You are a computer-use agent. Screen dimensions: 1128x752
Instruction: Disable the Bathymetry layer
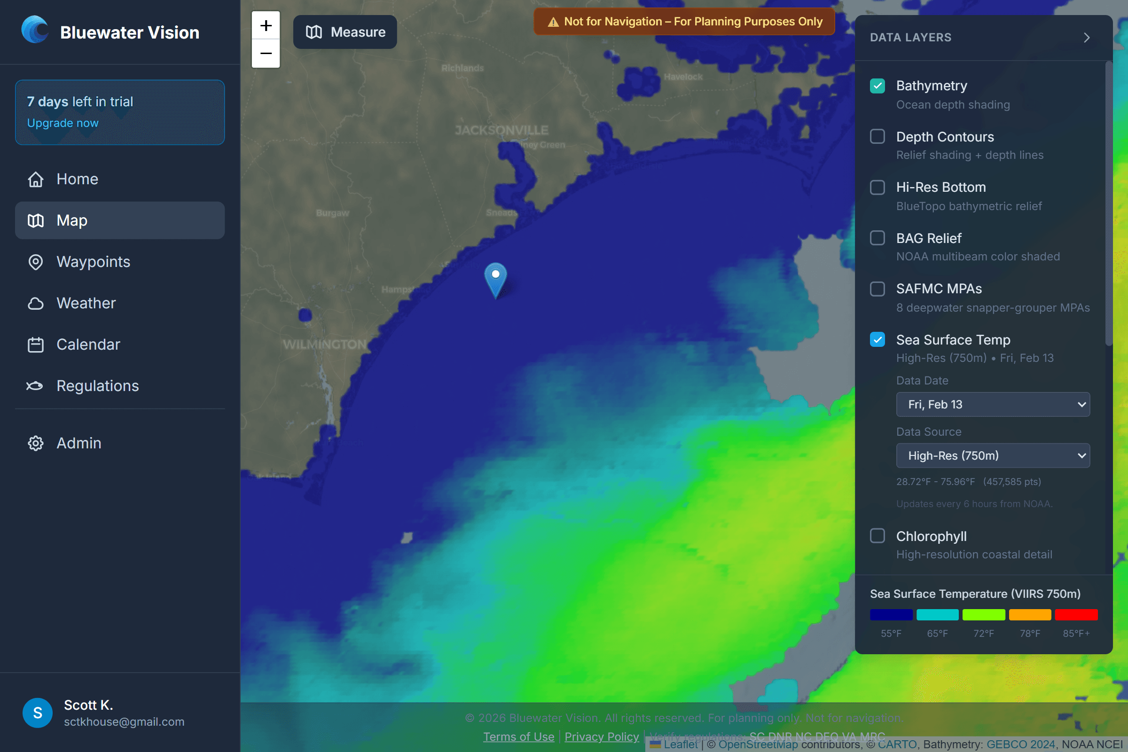click(x=877, y=86)
